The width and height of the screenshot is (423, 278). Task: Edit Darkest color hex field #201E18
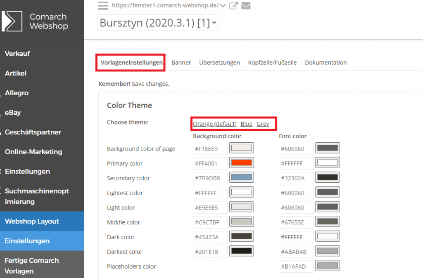[x=210, y=252]
